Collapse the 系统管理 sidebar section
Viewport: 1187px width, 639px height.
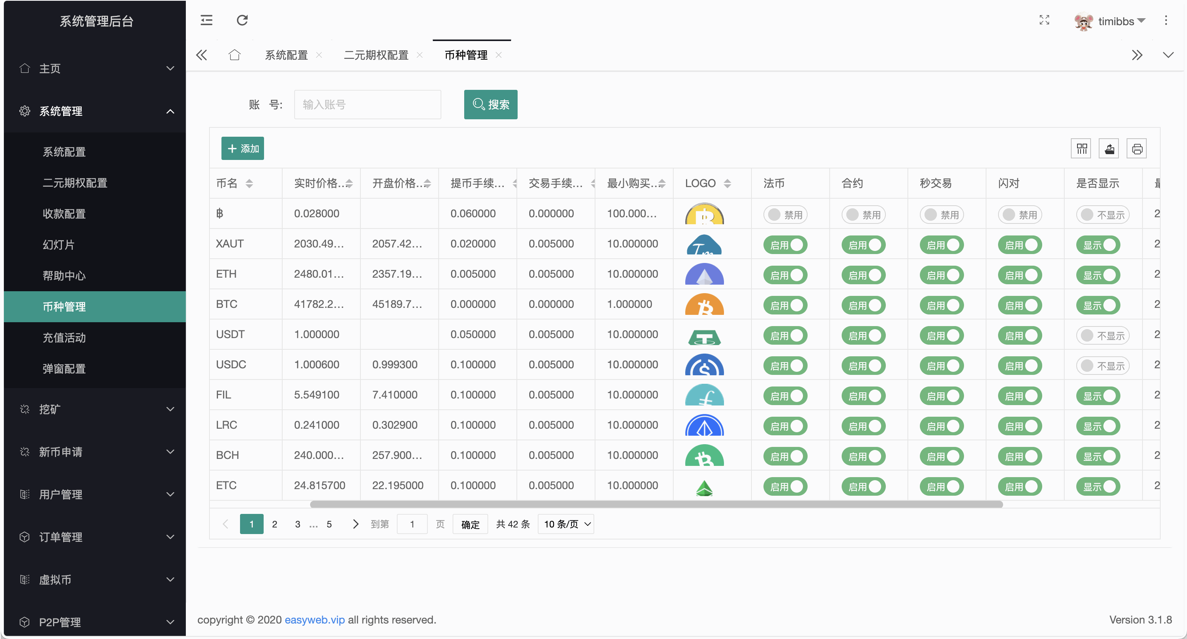click(94, 111)
